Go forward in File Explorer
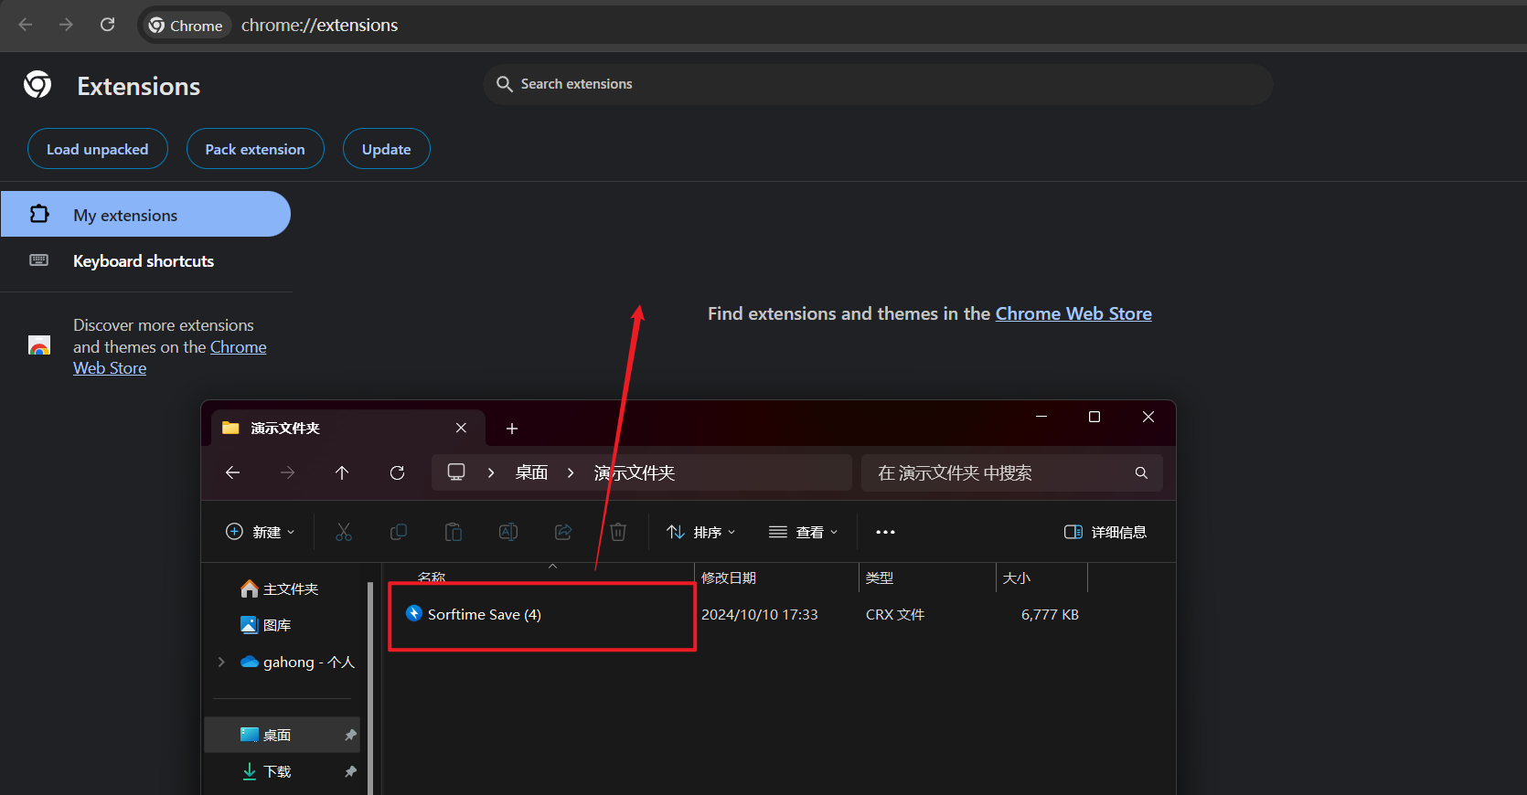Viewport: 1527px width, 795px height. coord(287,472)
